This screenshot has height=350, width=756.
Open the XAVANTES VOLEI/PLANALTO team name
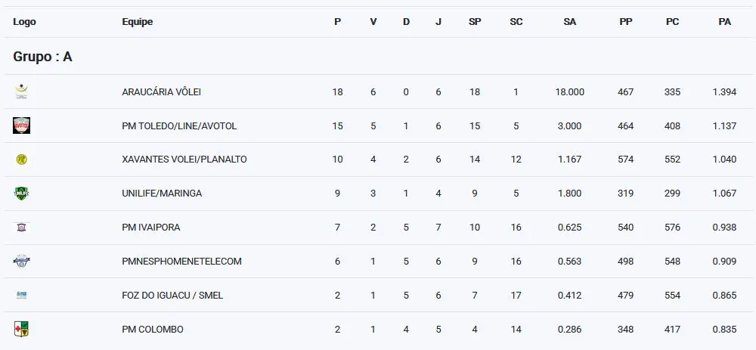(184, 160)
